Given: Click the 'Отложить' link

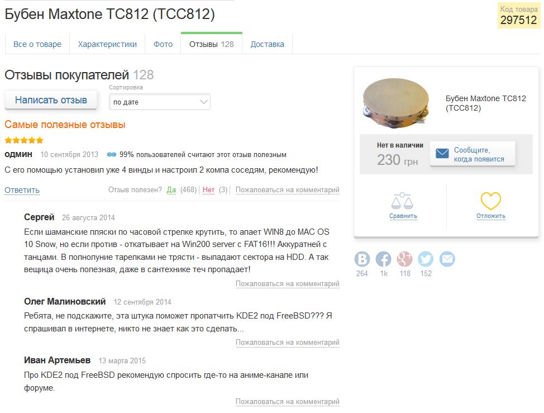Looking at the screenshot, I should [491, 216].
